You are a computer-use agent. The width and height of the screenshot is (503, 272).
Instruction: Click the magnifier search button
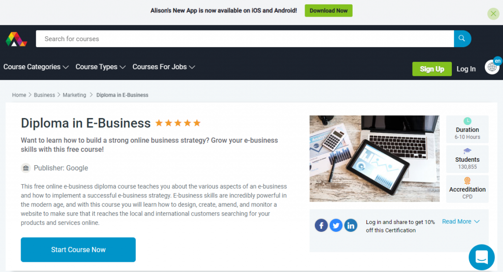(x=462, y=39)
